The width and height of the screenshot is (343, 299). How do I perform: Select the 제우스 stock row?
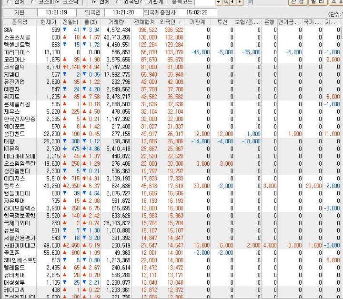coord(171,111)
